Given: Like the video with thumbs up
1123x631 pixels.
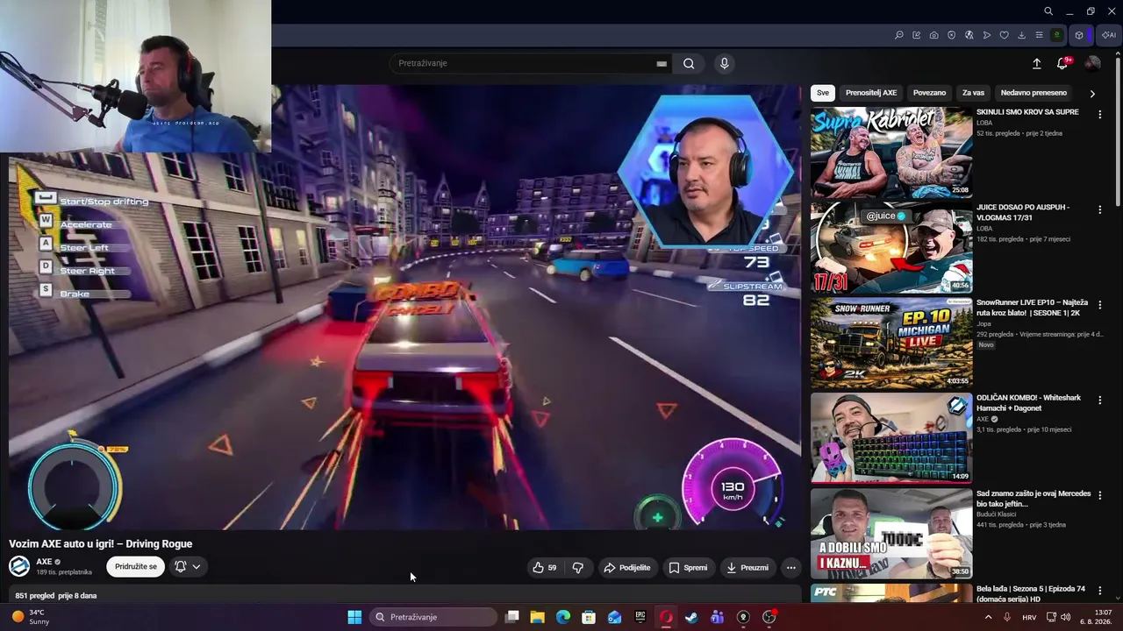Looking at the screenshot, I should pyautogui.click(x=545, y=568).
